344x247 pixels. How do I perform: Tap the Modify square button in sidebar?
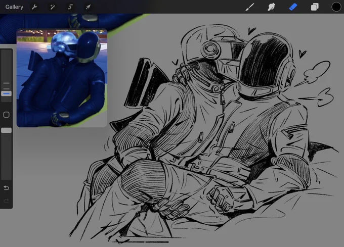tap(7, 115)
